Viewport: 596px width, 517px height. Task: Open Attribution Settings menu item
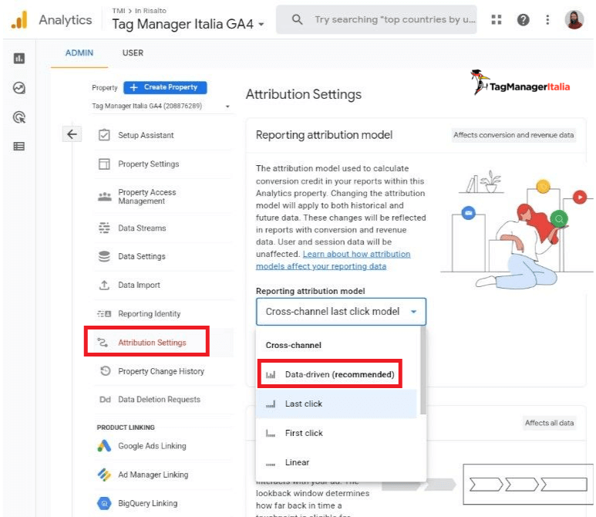click(152, 343)
